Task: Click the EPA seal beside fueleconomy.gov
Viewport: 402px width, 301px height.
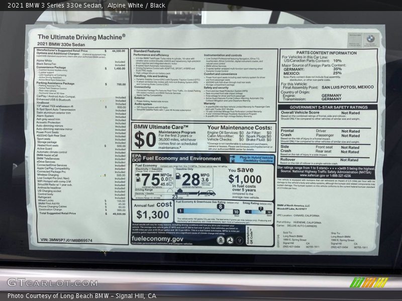Action: click(221, 240)
